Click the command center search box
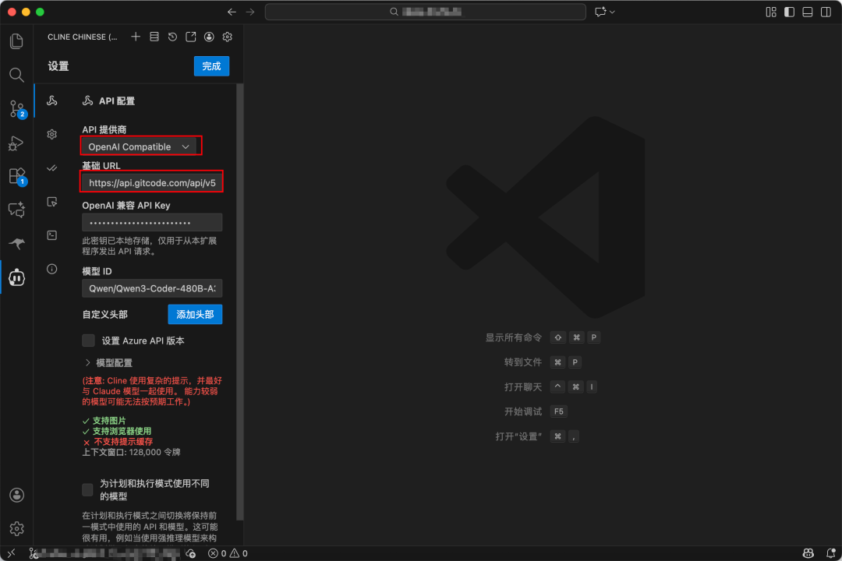This screenshot has height=561, width=842. pyautogui.click(x=426, y=12)
